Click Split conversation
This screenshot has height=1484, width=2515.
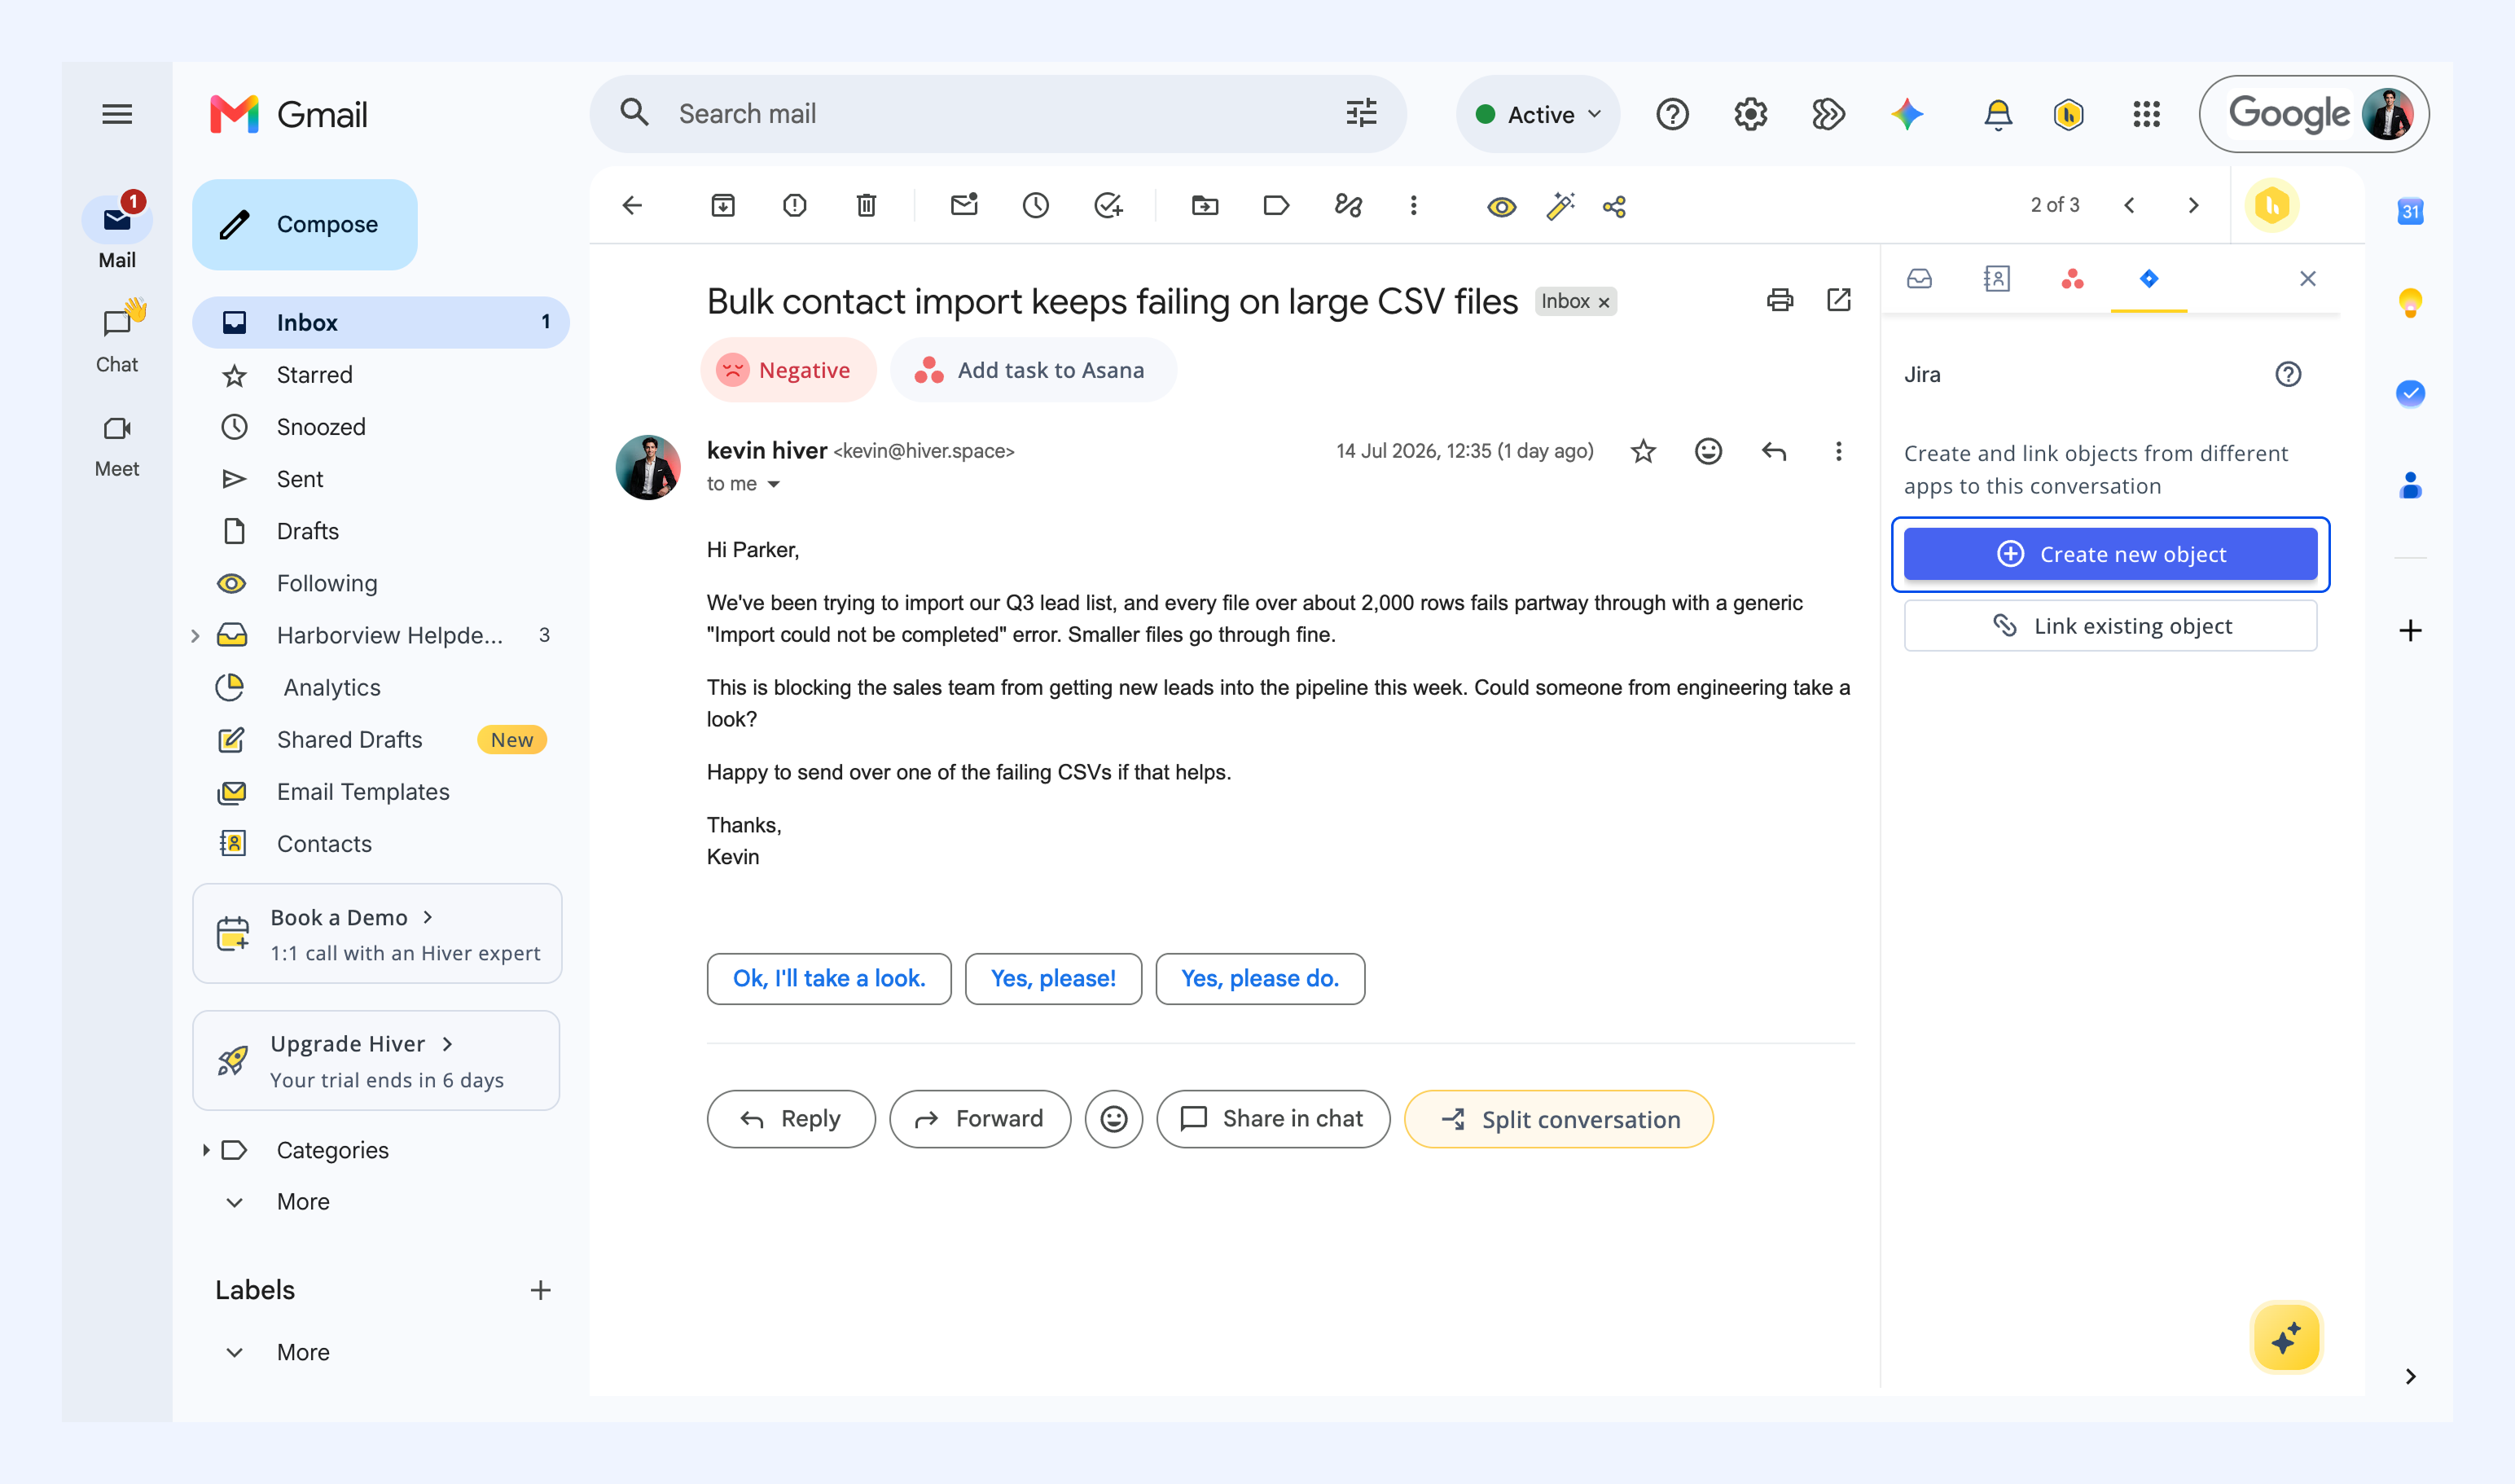click(x=1559, y=1119)
